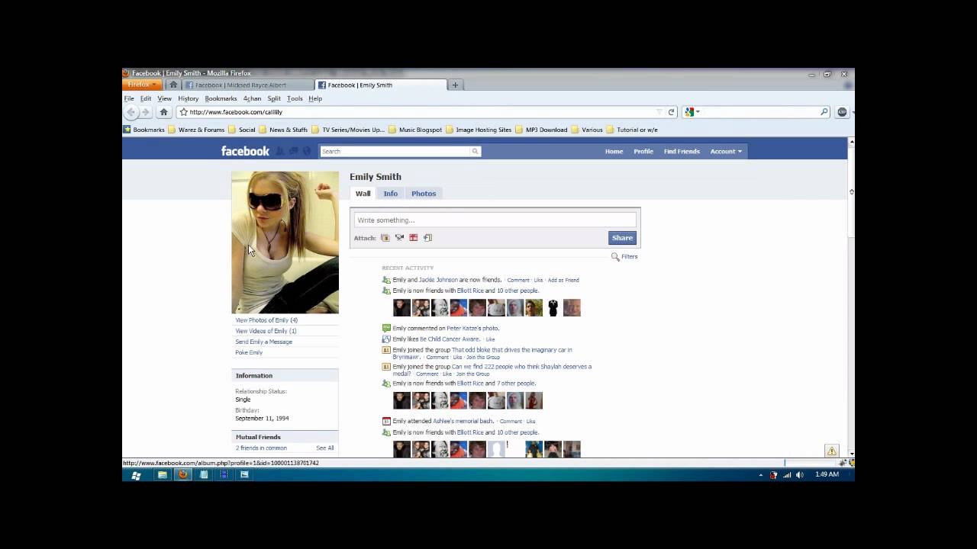Click the magnifier in browser search box
Screen dimensions: 977x549
pos(824,112)
